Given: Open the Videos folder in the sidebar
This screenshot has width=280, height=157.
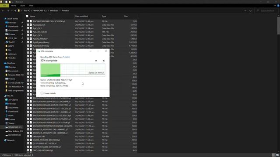Looking at the screenshot, I should coord(11,123).
